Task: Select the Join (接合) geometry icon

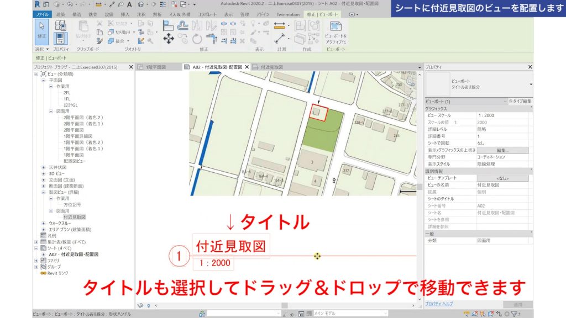Action: point(111,41)
